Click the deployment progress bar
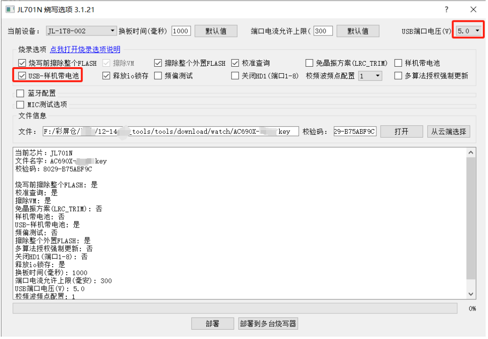 235,309
